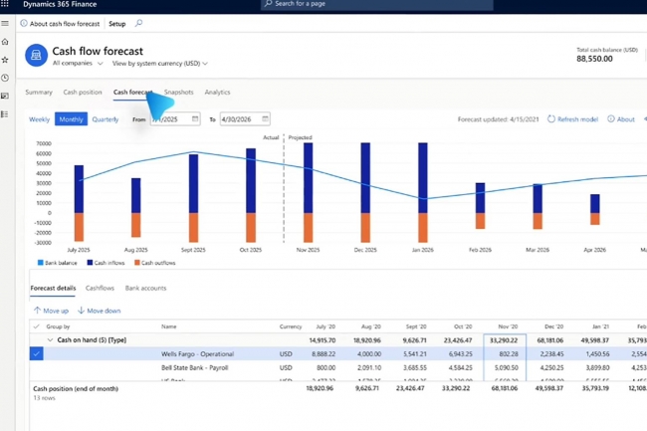Viewport: 647px width, 431px height.
Task: Toggle the hamburger navigation menu
Action: pos(5,24)
